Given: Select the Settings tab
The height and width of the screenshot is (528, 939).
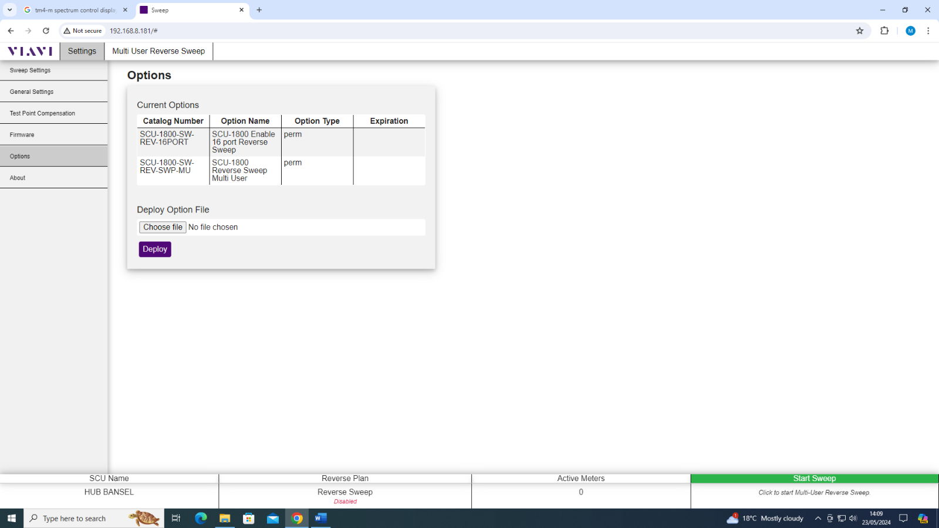Looking at the screenshot, I should (82, 51).
